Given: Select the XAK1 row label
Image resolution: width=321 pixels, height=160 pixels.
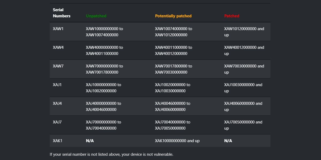Looking at the screenshot, I should [58, 141].
